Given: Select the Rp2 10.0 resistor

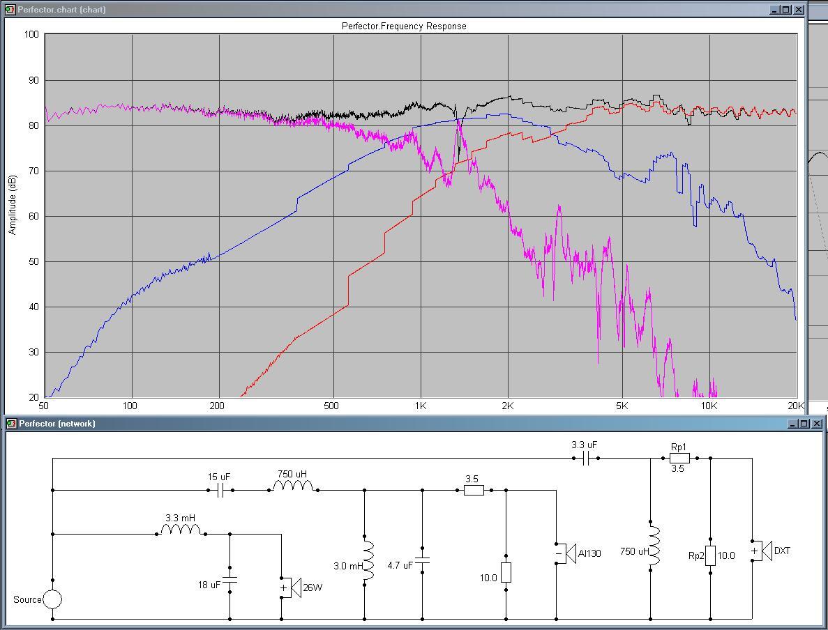Looking at the screenshot, I should [x=710, y=555].
